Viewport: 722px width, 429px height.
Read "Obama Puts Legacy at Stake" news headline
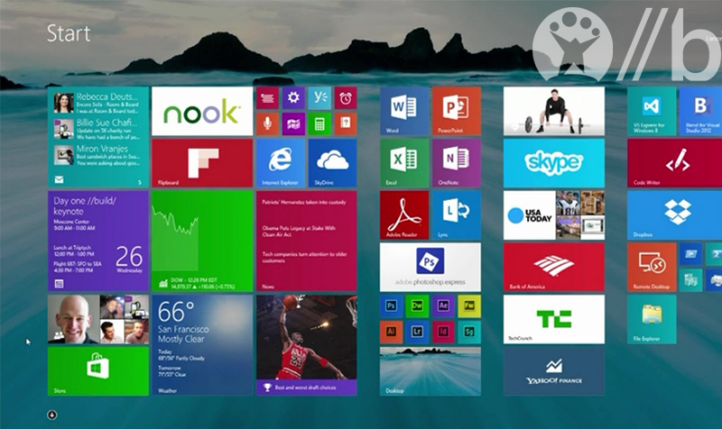click(x=299, y=232)
